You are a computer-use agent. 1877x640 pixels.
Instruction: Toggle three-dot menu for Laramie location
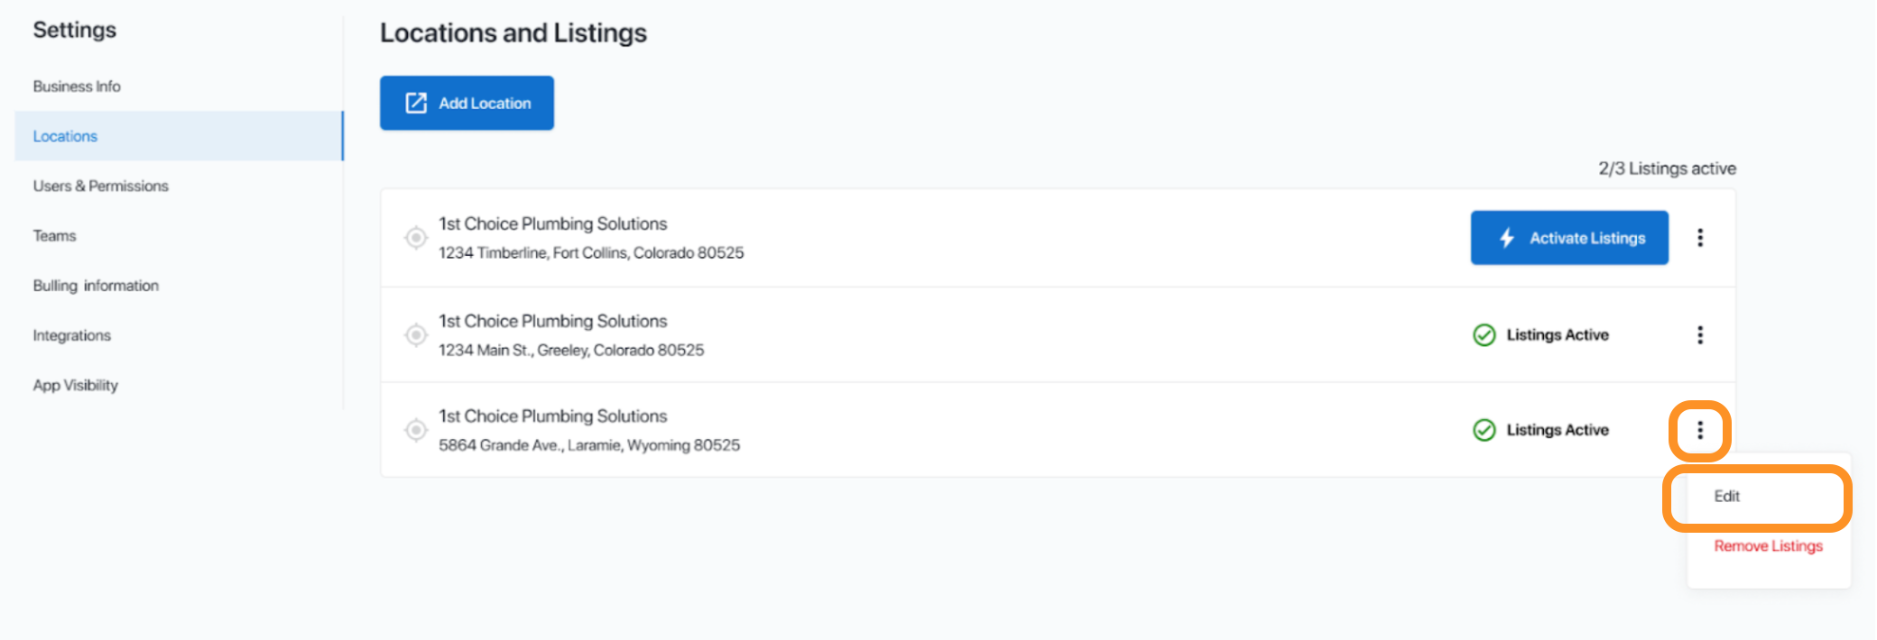[x=1700, y=430]
